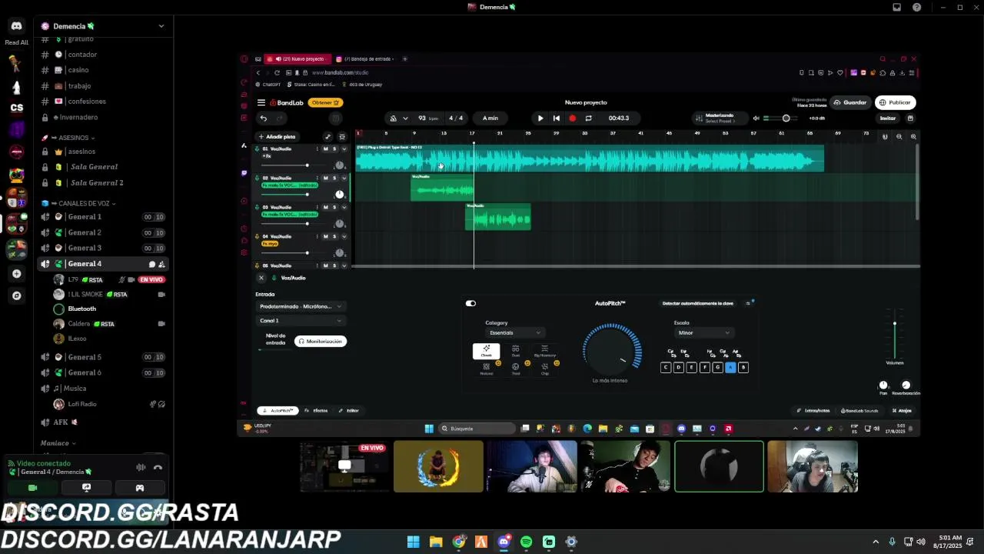
Task: Click the Discord disconnect call icon
Action: pos(158,467)
